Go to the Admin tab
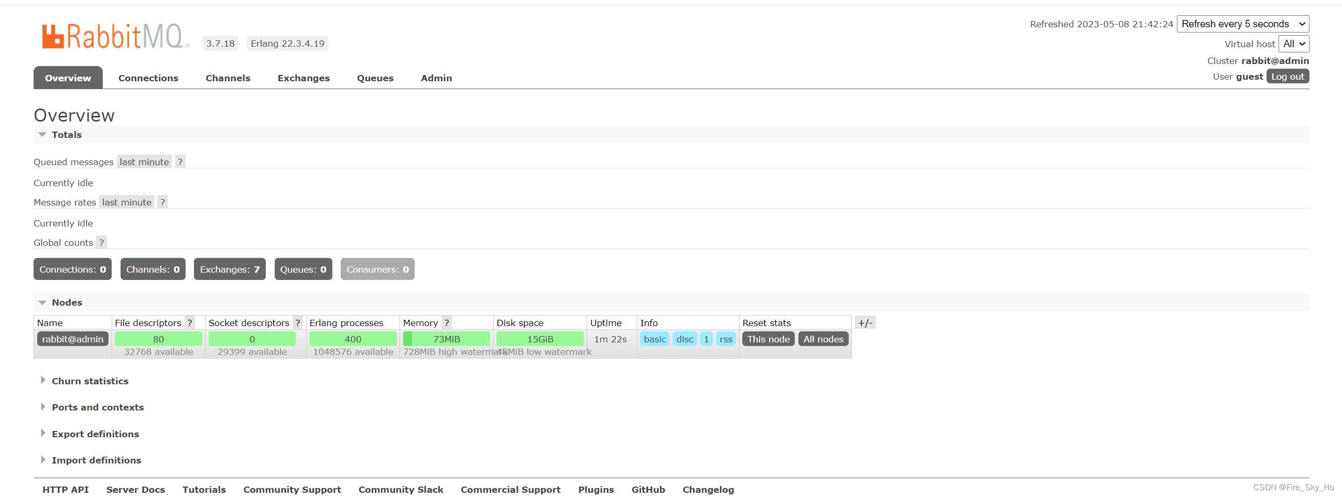Screen dimensions: 1342x497 (x=436, y=78)
